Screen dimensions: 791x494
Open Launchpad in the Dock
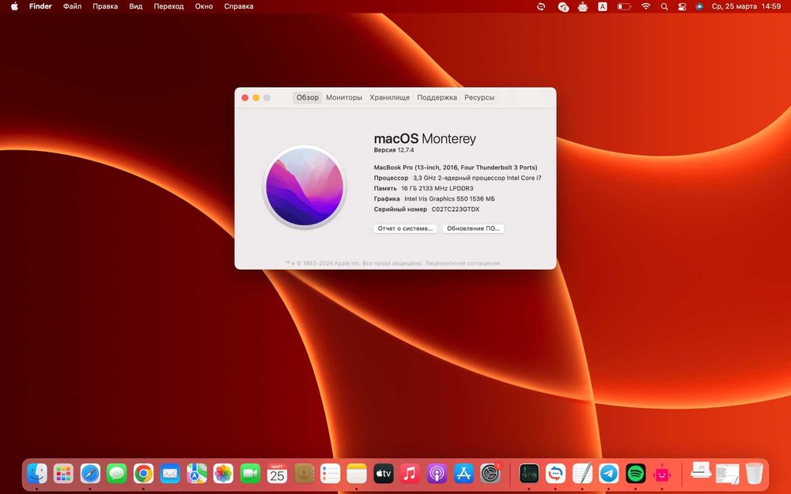click(x=63, y=473)
